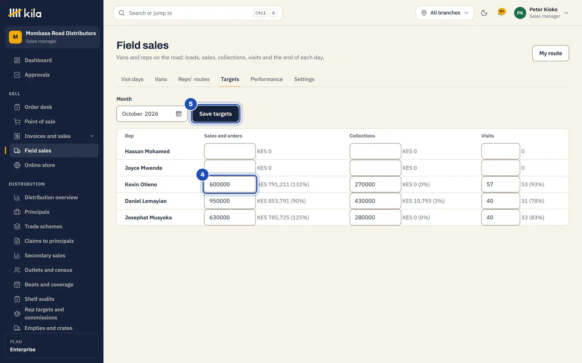582x363 pixels.
Task: Open notifications bell with 9+ badge
Action: click(502, 13)
